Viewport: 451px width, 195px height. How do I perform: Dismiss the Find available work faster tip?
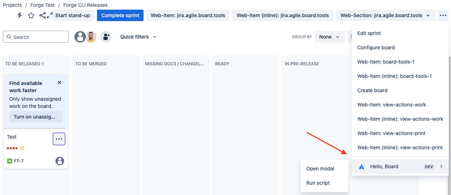[x=59, y=82]
